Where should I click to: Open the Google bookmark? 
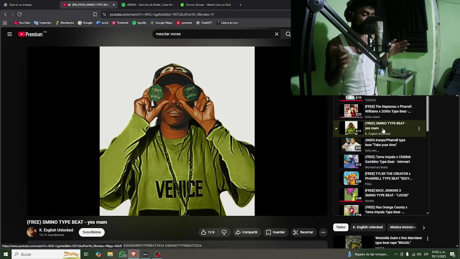tap(85, 23)
